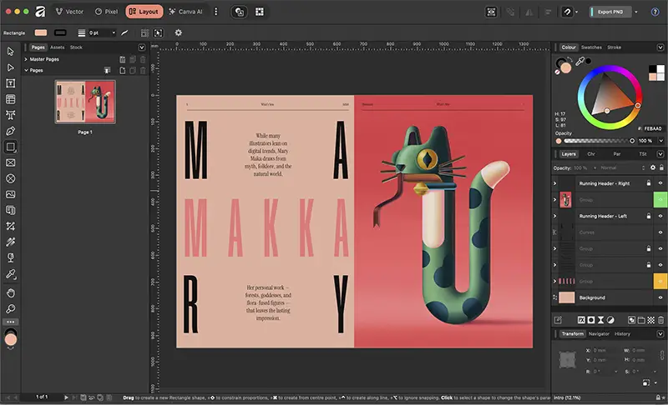Open the snapping options dropdown arrow
Screen dimensions: 668x405
point(576,12)
